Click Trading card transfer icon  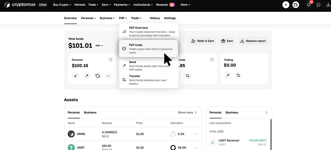(x=238, y=75)
